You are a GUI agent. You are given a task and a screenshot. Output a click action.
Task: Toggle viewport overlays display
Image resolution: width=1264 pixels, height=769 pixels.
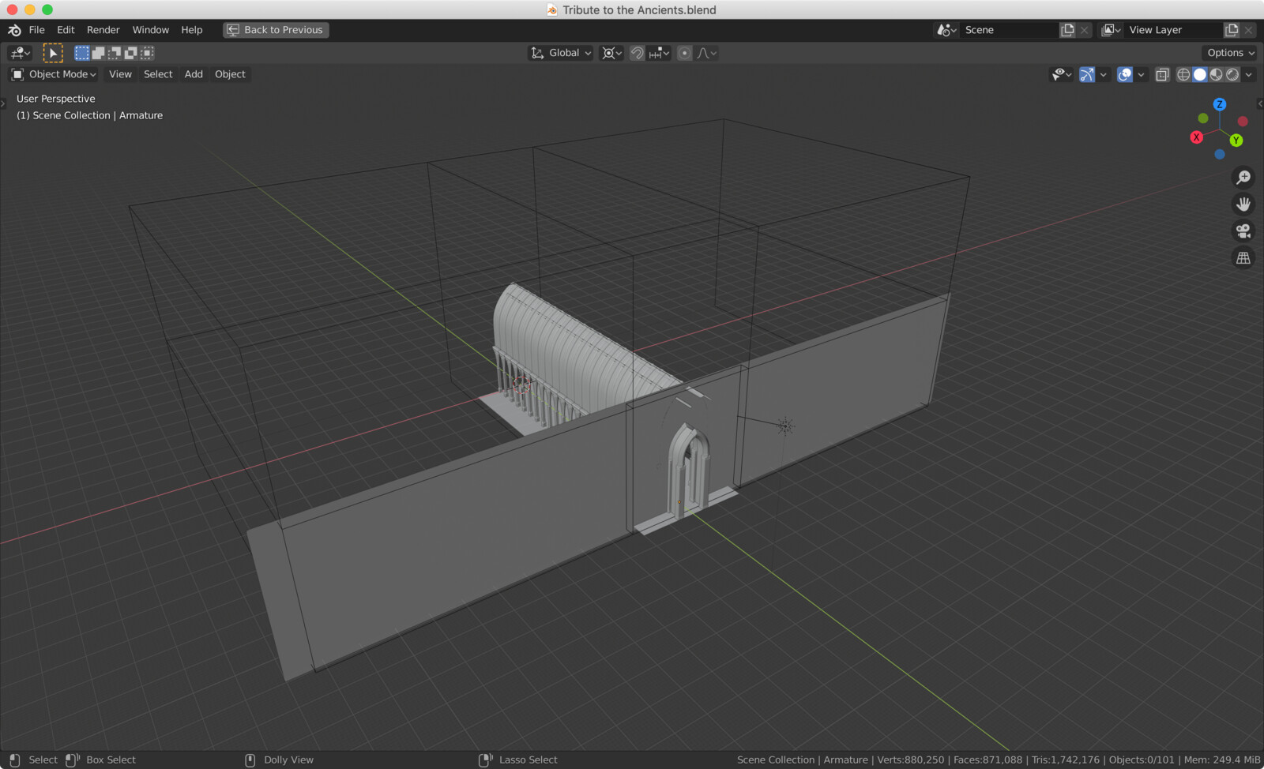tap(1125, 74)
